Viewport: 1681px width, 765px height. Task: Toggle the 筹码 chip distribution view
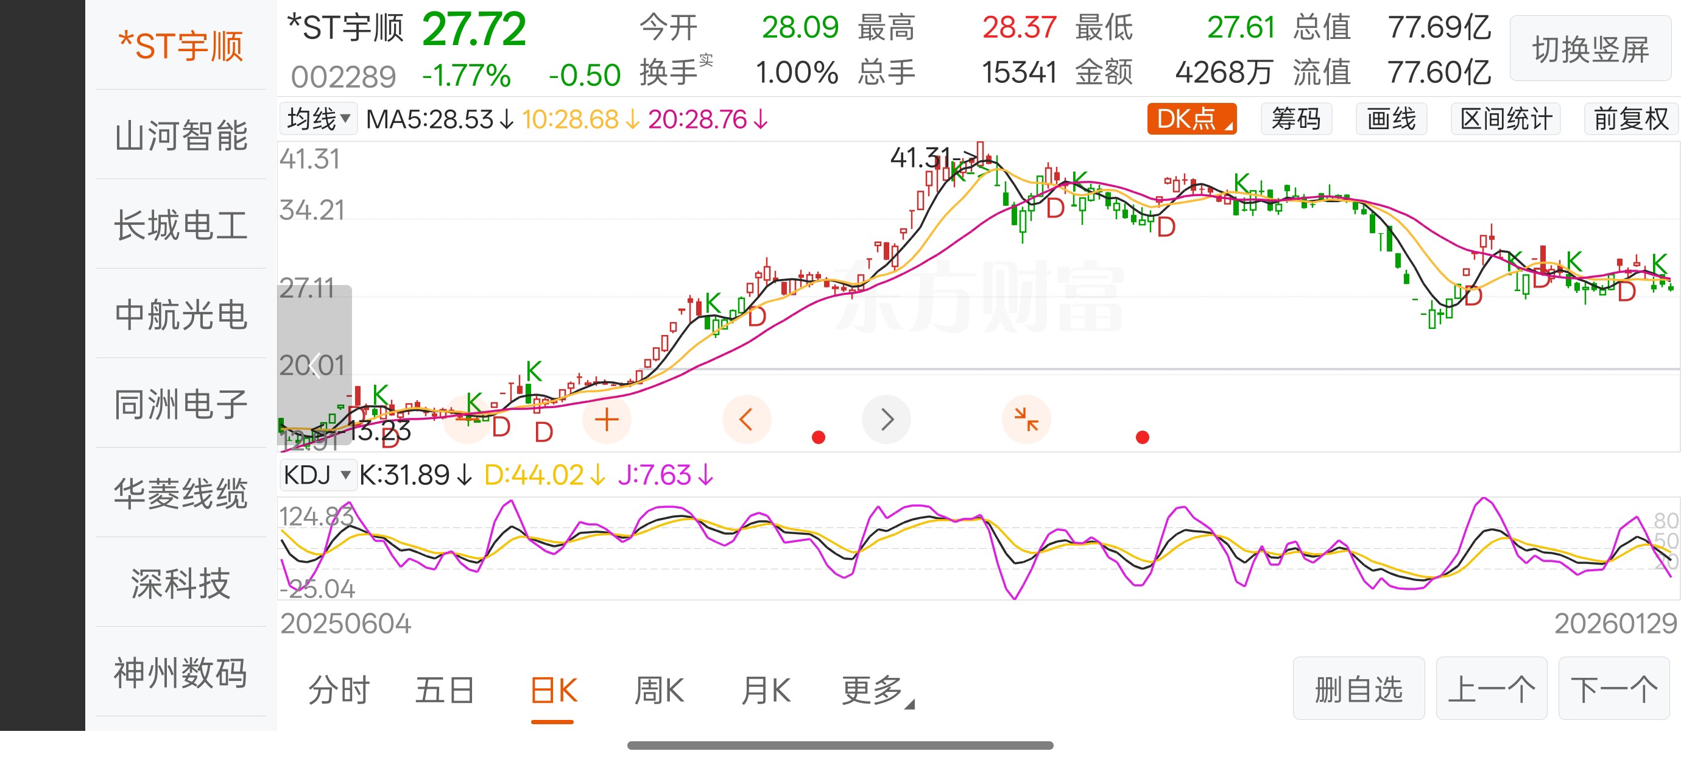[1295, 119]
